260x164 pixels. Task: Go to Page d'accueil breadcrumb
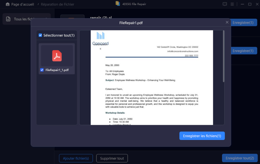(23, 4)
